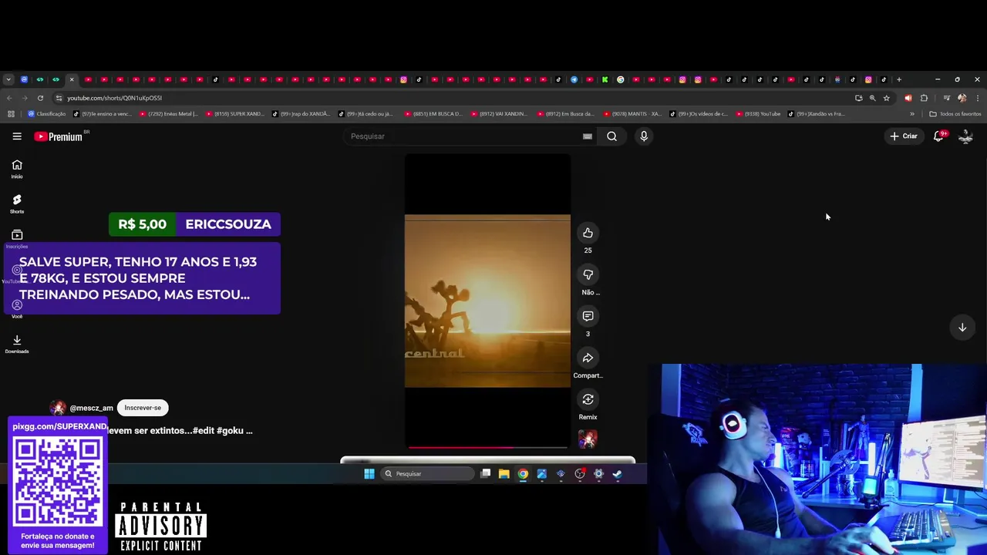
Task: Open the Classificação bookmark
Action: pyautogui.click(x=47, y=114)
